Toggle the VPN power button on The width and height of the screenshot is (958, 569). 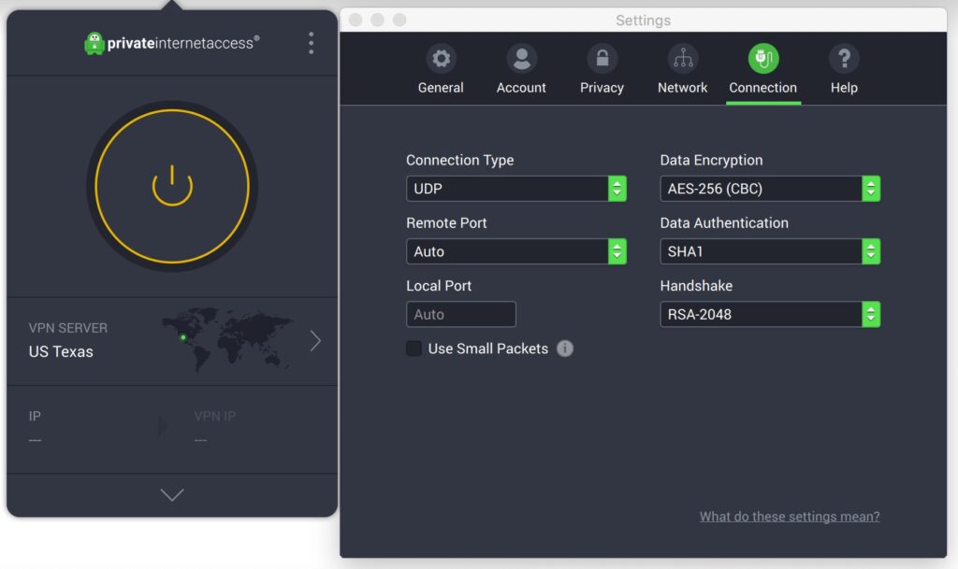(x=172, y=186)
